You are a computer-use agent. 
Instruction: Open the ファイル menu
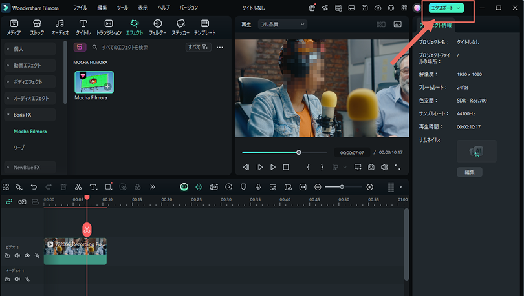click(80, 8)
